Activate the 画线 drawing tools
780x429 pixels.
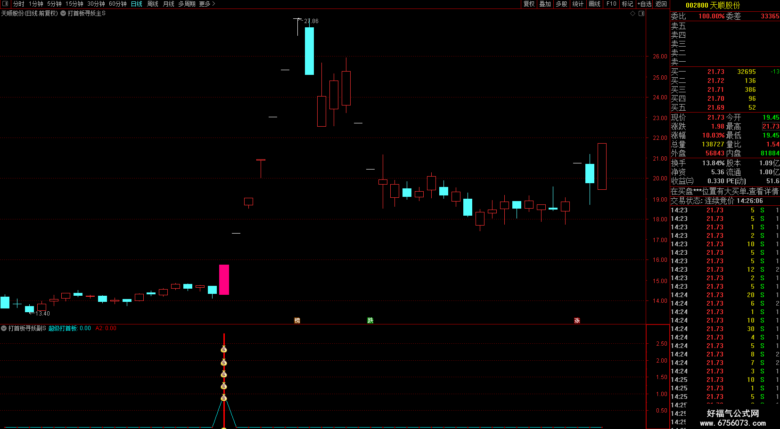595,4
